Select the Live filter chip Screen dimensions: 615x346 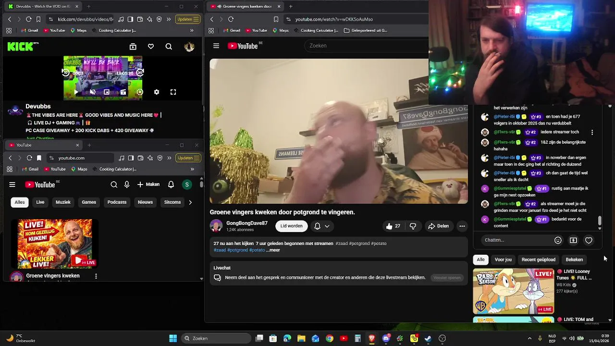point(40,202)
